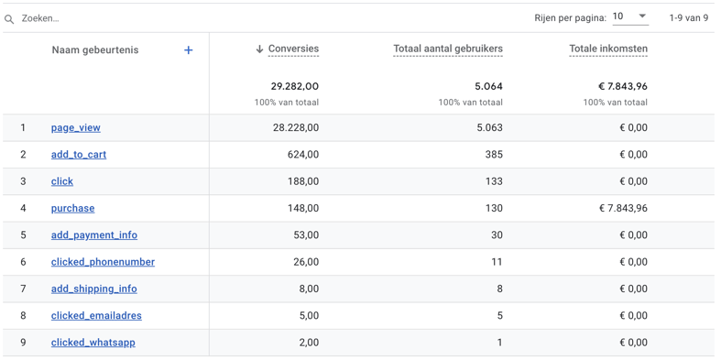Open the add_to_cart event link
This screenshot has height=360, width=721.
pyautogui.click(x=79, y=155)
